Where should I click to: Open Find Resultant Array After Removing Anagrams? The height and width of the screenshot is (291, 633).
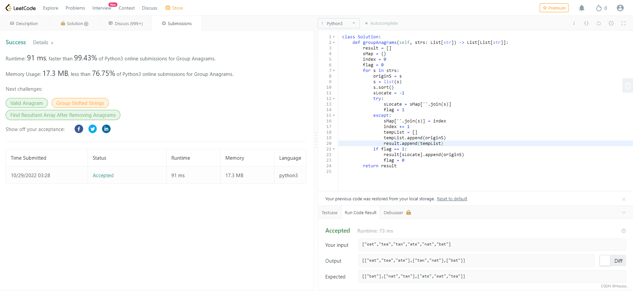tap(63, 115)
